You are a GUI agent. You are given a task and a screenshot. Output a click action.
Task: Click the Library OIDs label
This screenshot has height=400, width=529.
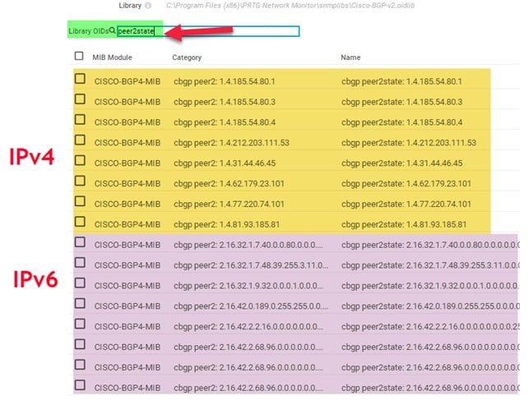point(88,31)
